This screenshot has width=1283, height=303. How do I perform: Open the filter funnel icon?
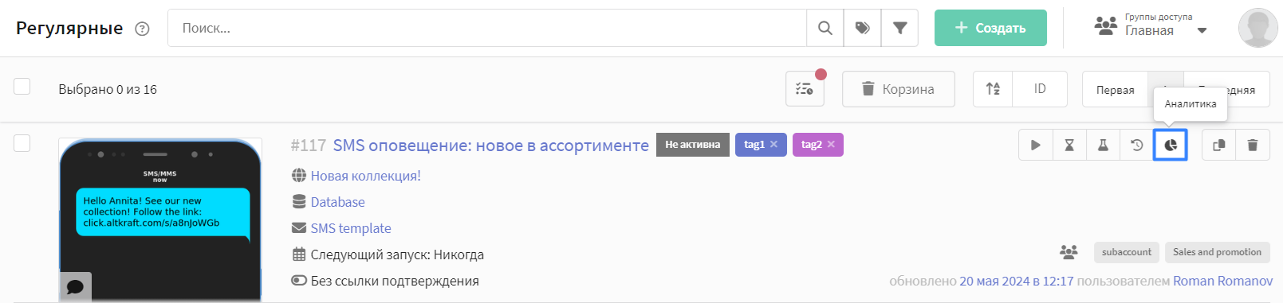[x=899, y=28]
